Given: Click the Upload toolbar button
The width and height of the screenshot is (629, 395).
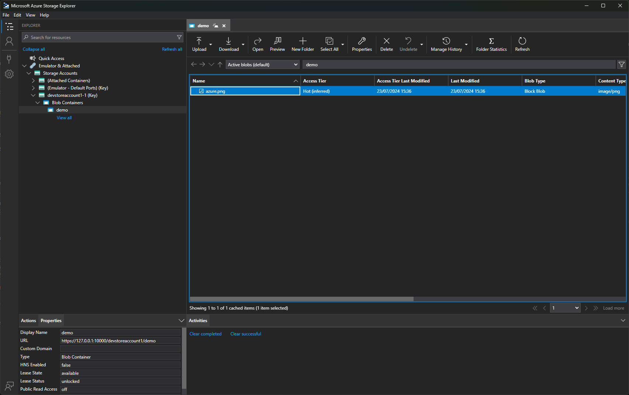Looking at the screenshot, I should pyautogui.click(x=199, y=45).
